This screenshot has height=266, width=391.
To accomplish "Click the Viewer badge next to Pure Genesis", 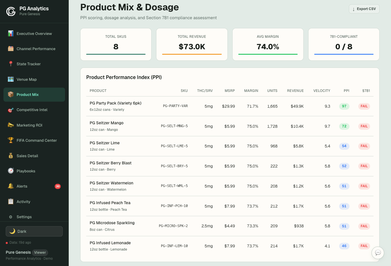I will [x=40, y=253].
